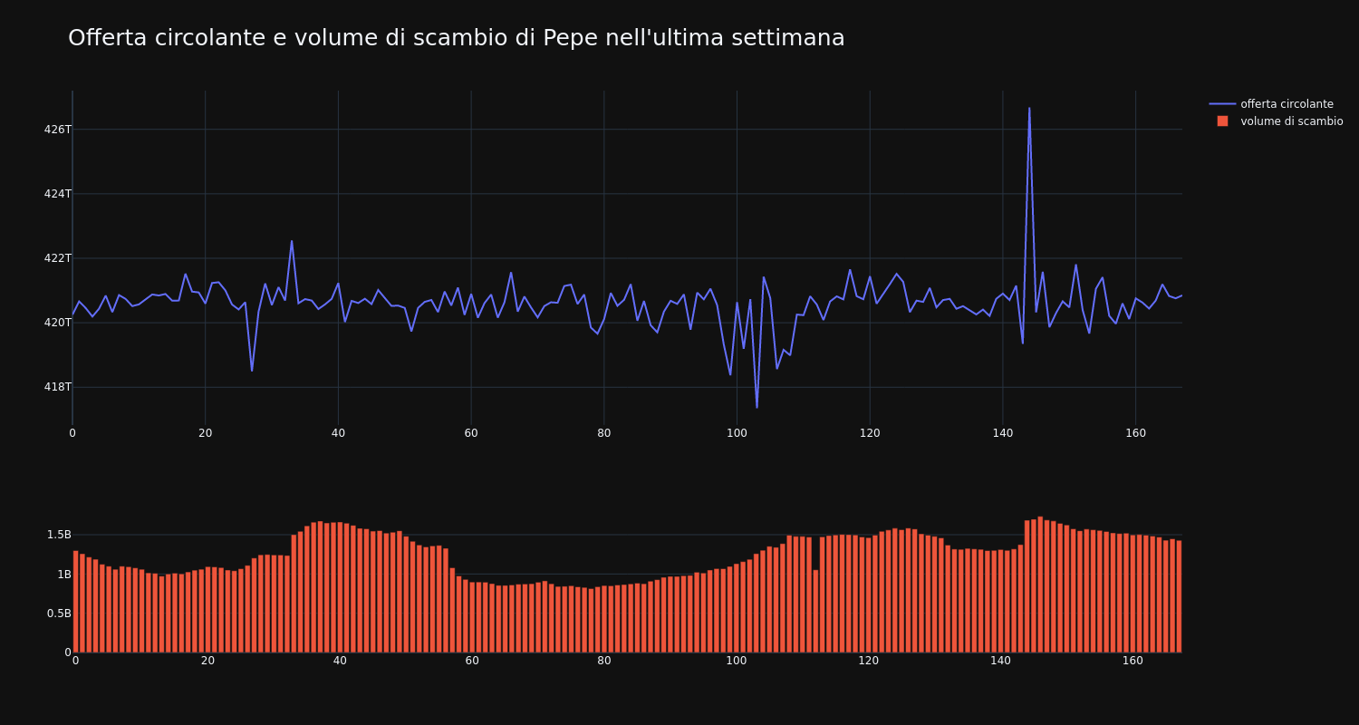Click the 60 tick on upper x-axis
This screenshot has height=725, width=1359.
coord(471,433)
